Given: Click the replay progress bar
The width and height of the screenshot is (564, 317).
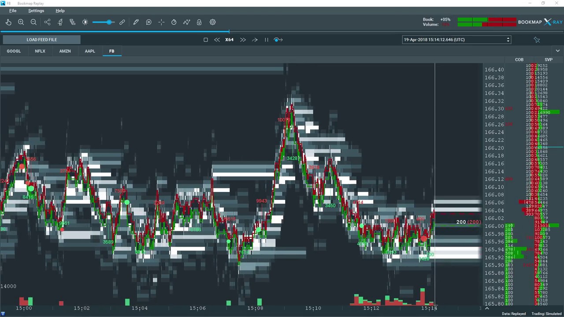Looking at the screenshot, I should 282,31.
